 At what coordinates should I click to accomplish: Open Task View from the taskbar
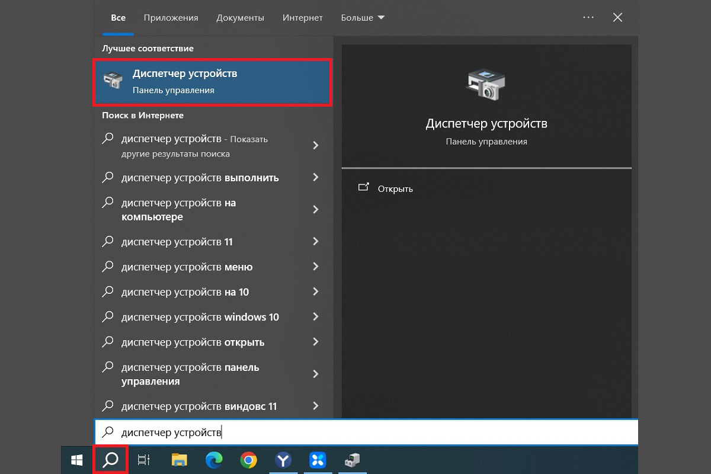pos(143,460)
